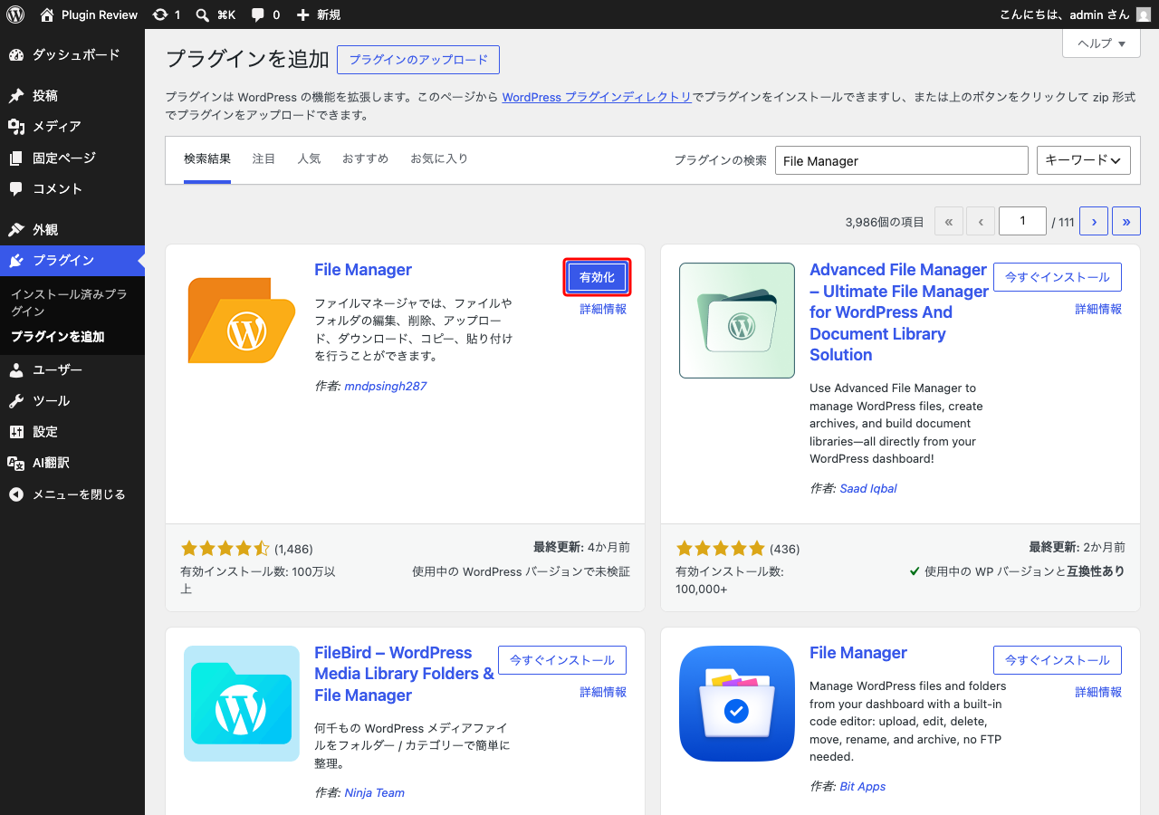Open 詳細情報 for Advanced File Manager
This screenshot has height=815, width=1159.
pyautogui.click(x=1098, y=309)
